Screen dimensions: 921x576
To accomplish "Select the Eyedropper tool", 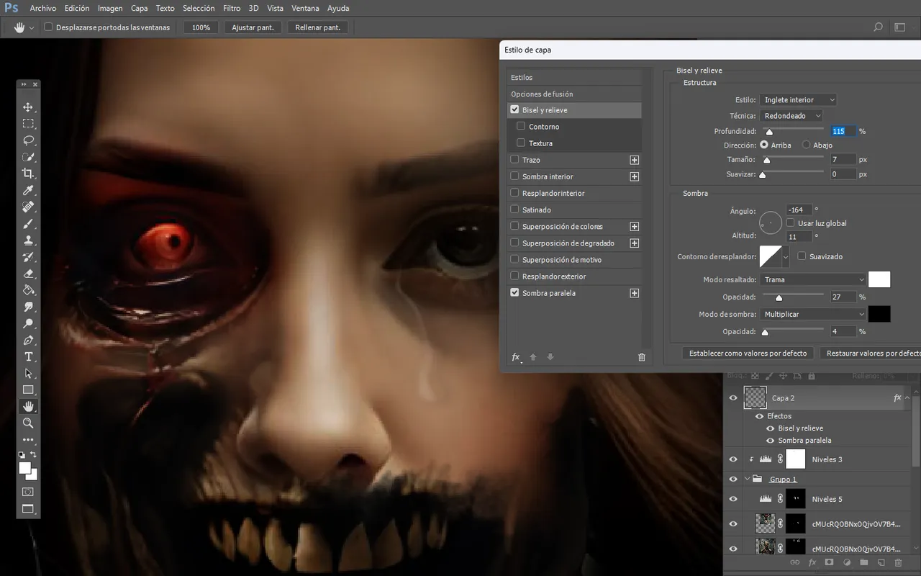I will [x=28, y=190].
